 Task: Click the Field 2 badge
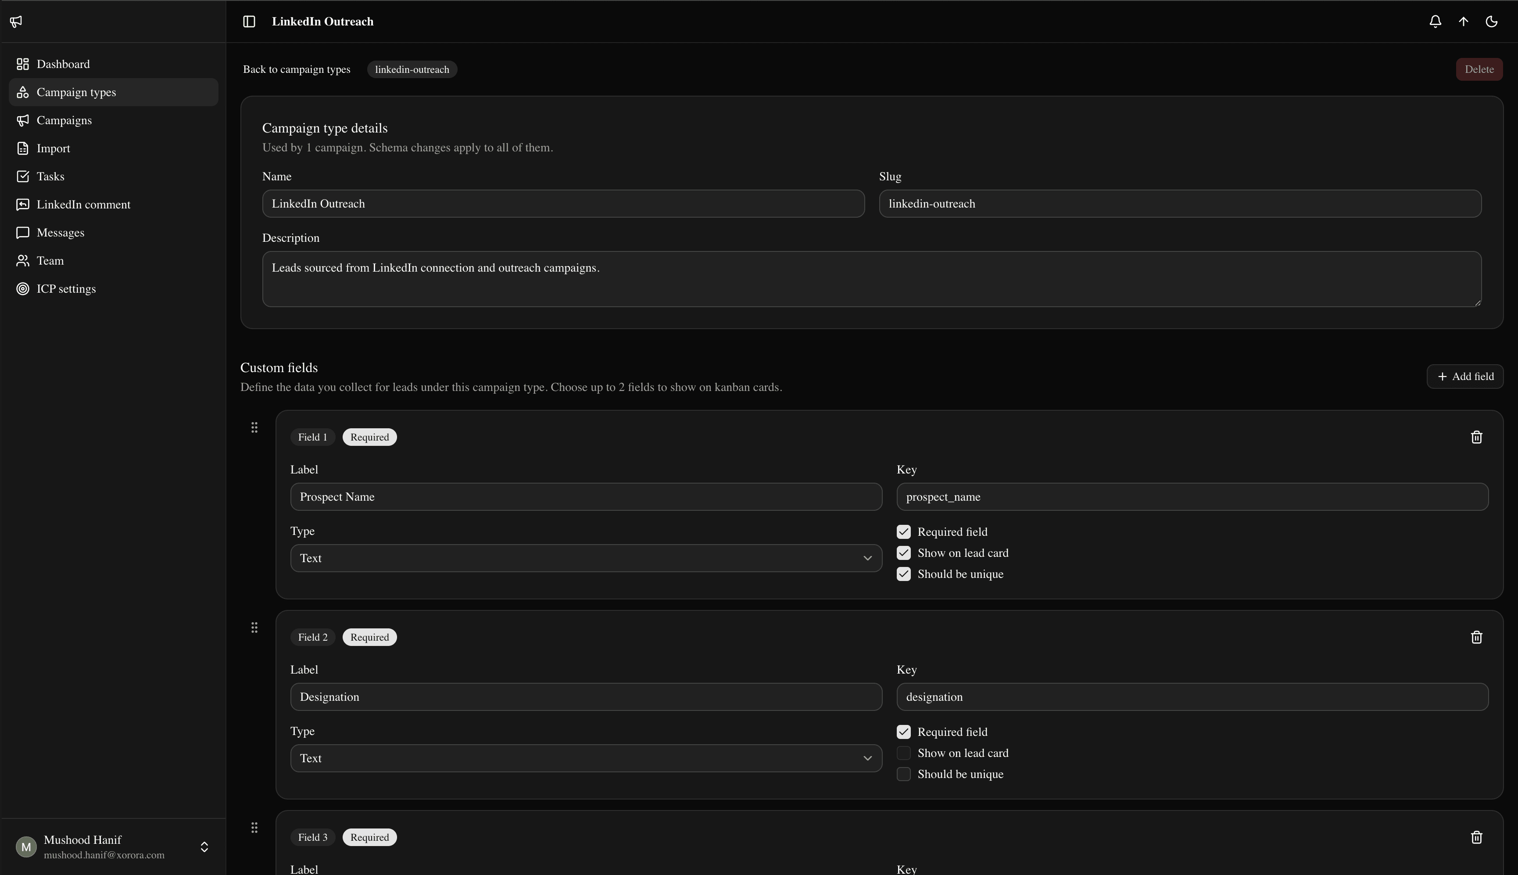point(312,637)
